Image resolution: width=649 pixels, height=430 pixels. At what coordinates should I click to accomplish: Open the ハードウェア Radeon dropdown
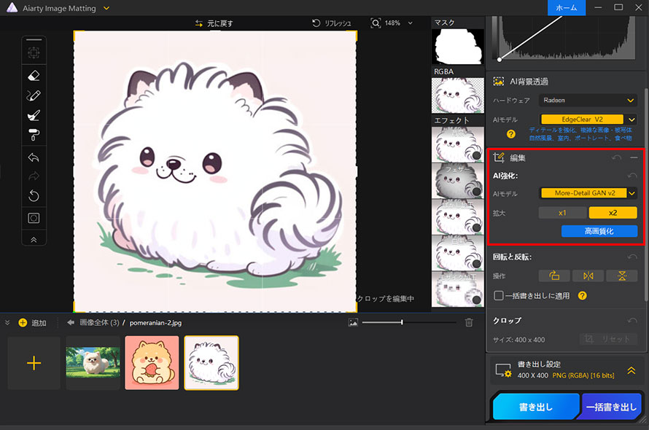[588, 100]
